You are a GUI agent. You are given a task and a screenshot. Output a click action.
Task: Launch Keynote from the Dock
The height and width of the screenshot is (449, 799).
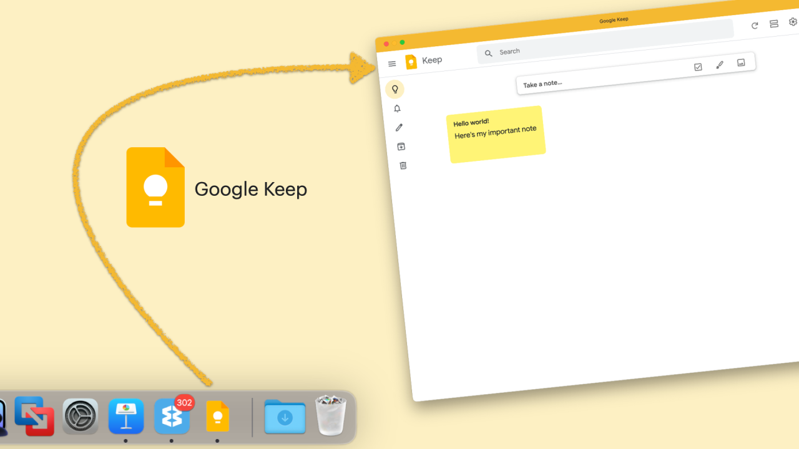(125, 417)
